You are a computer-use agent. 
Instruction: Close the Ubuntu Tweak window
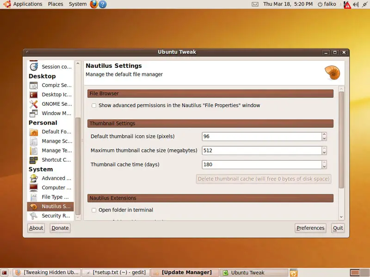(344, 53)
